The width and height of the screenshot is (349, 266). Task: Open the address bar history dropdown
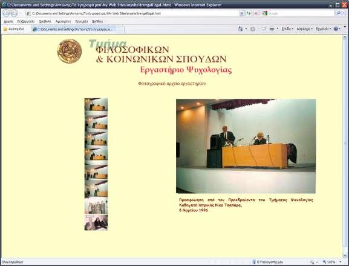coord(242,13)
